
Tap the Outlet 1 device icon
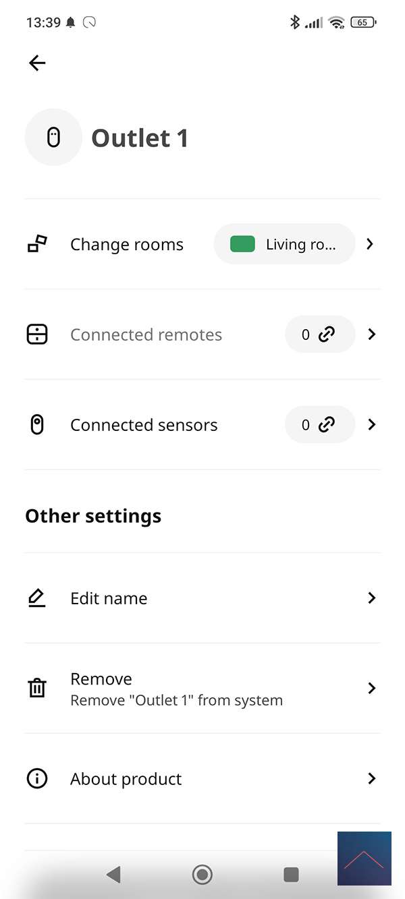[53, 138]
